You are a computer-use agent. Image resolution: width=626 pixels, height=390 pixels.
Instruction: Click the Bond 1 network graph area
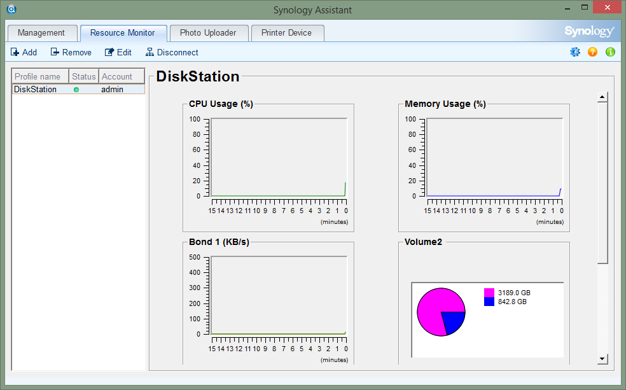click(x=279, y=295)
